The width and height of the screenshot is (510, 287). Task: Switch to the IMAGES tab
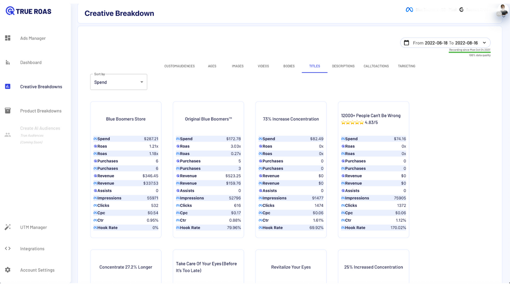pos(237,66)
